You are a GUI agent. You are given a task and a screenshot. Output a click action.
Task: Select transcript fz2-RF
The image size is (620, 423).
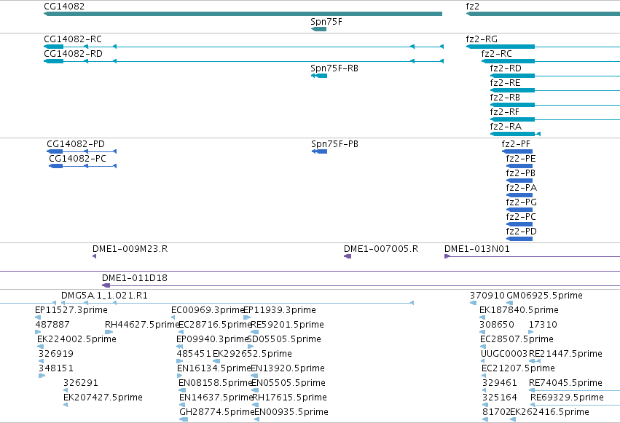tap(555, 119)
